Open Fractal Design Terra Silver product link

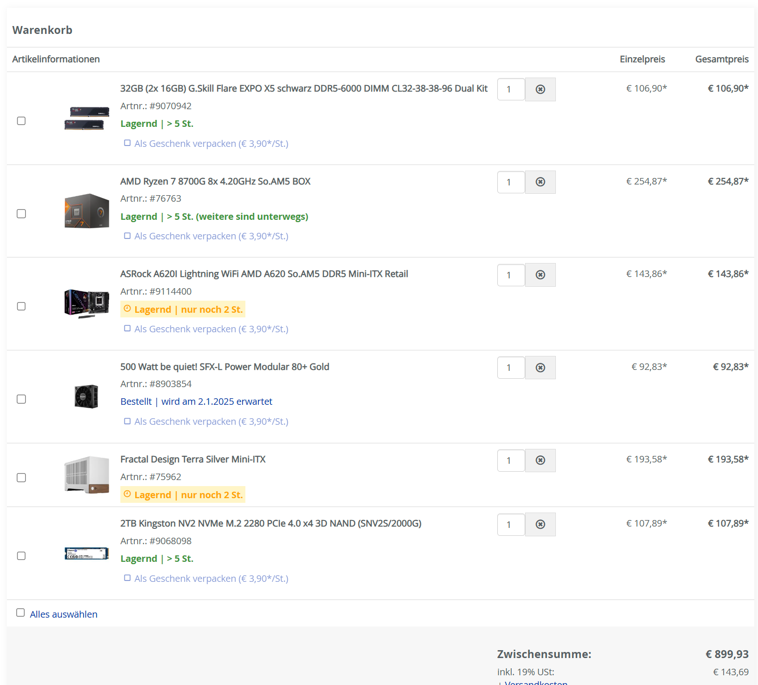pos(193,459)
